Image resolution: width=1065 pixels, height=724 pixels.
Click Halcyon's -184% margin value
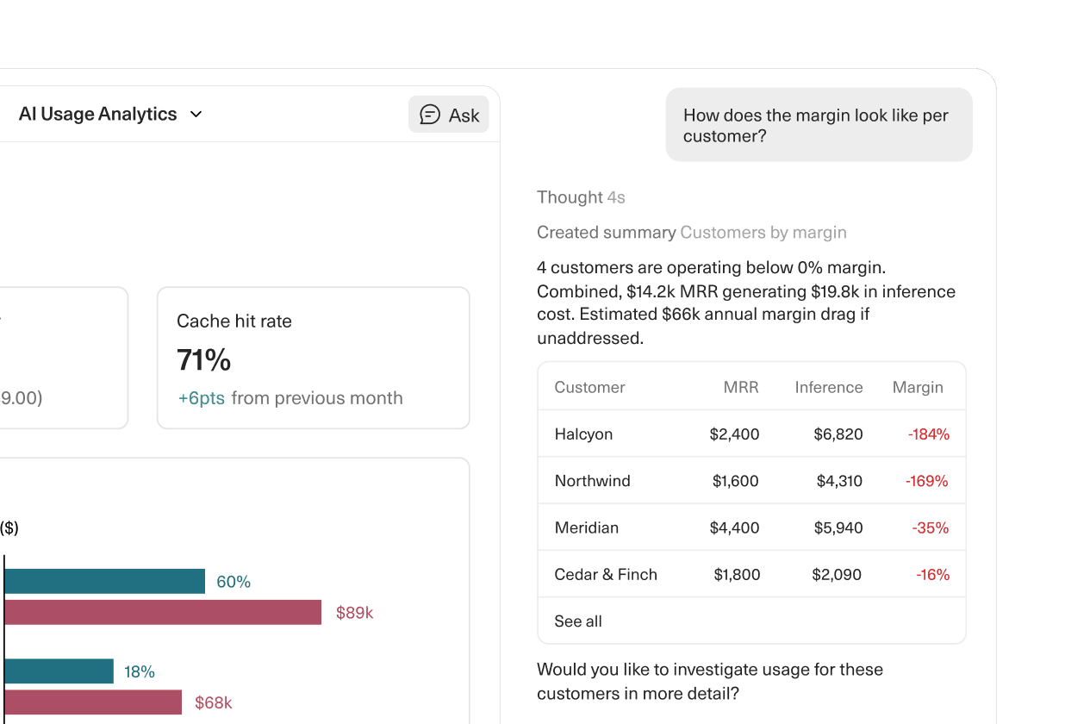929,434
